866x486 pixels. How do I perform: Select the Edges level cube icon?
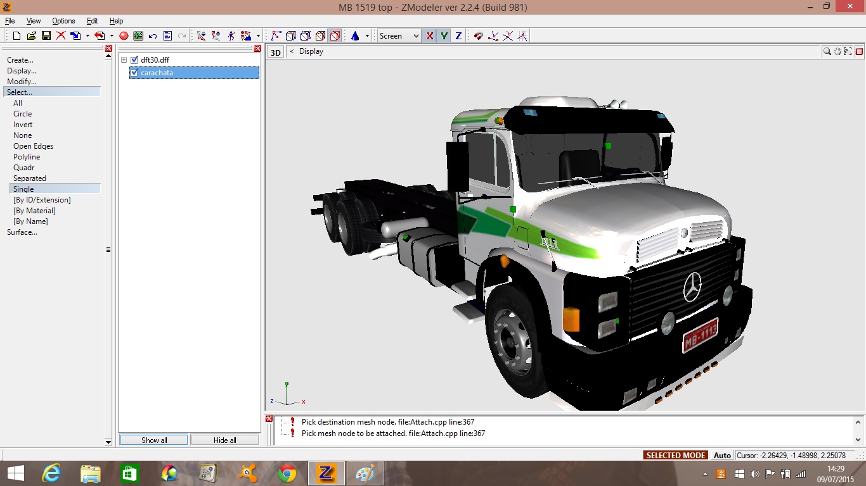click(x=291, y=36)
